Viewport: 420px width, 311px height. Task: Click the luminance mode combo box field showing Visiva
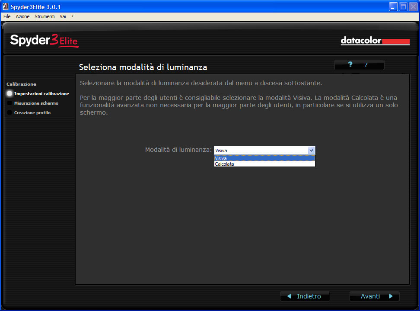[x=264, y=151]
